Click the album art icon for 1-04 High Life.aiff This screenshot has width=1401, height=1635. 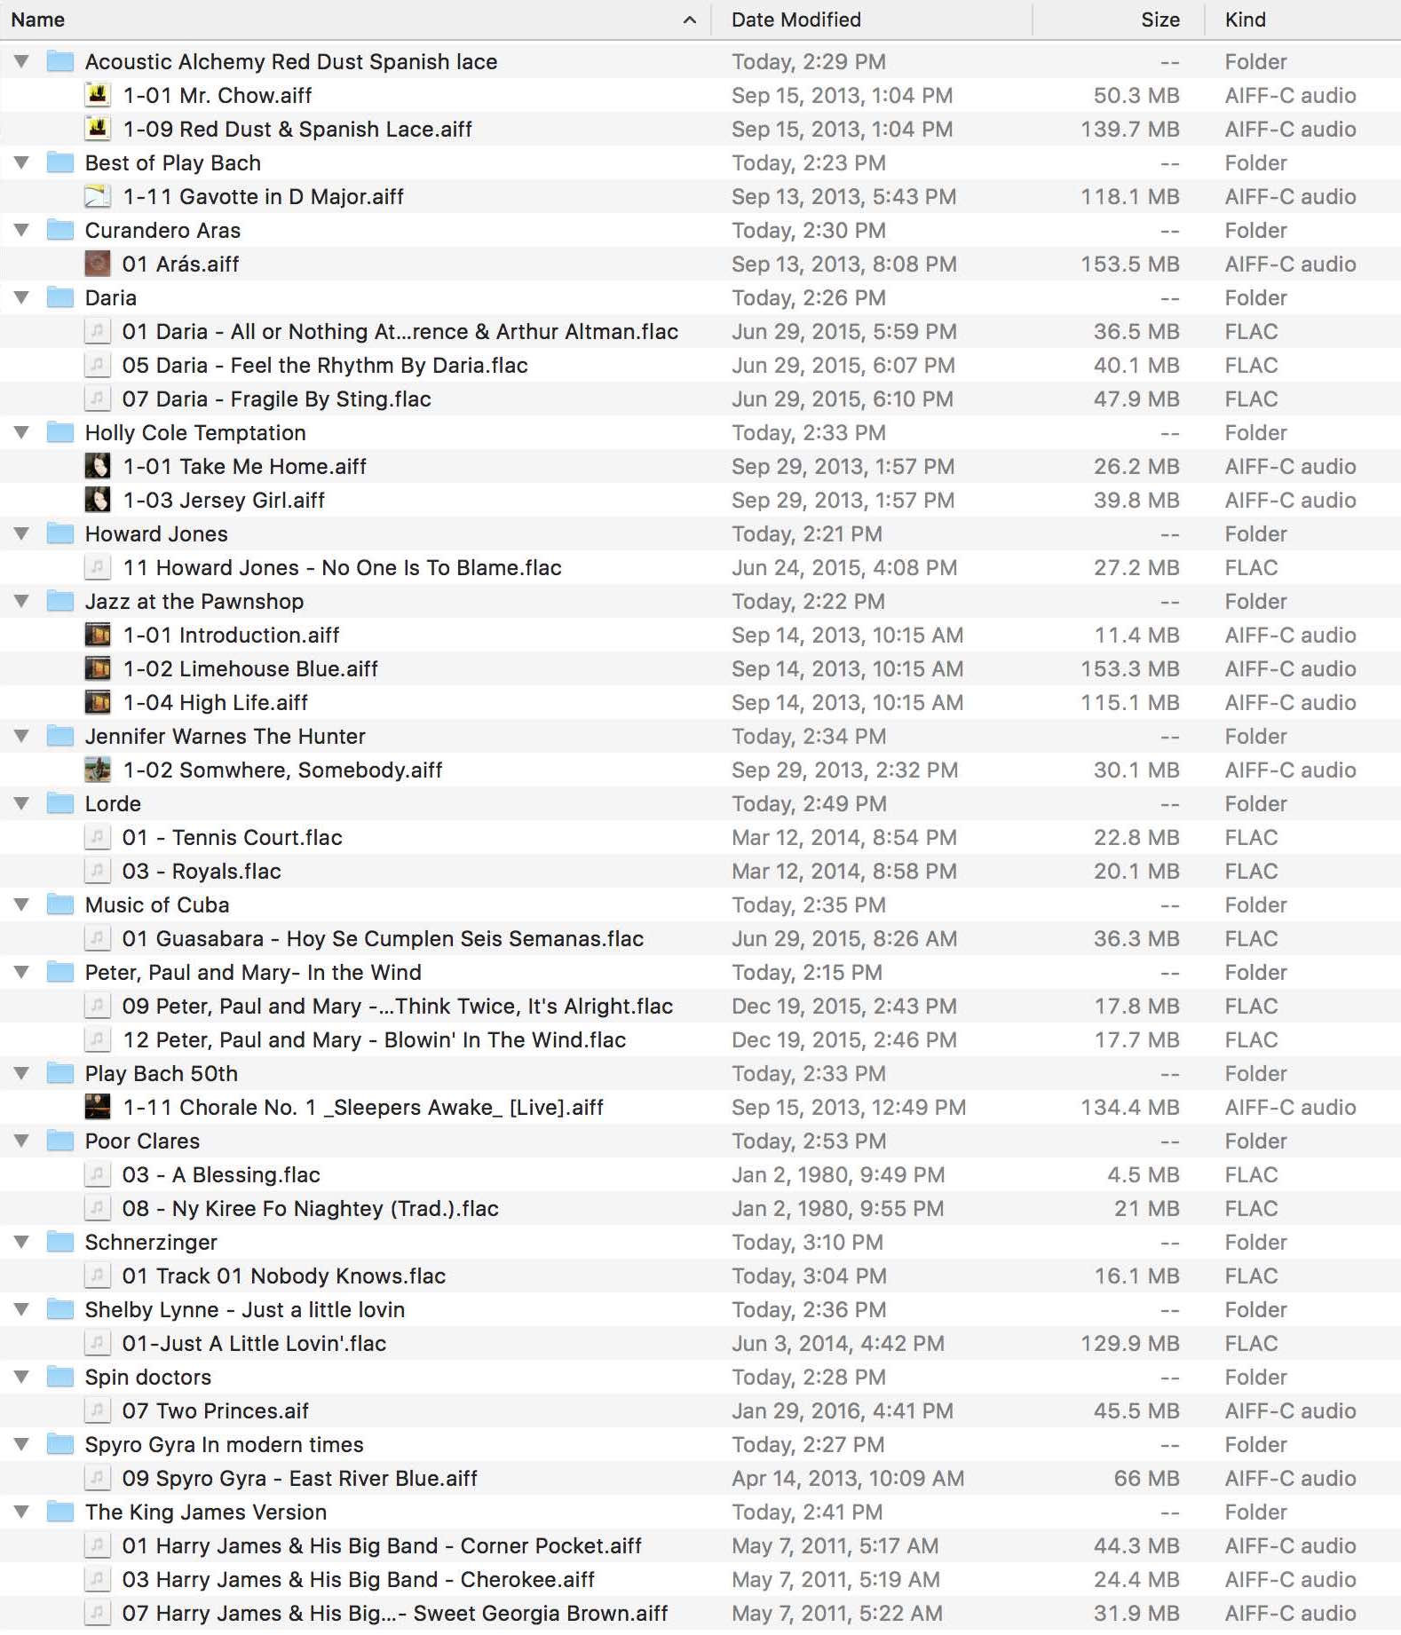(x=98, y=702)
